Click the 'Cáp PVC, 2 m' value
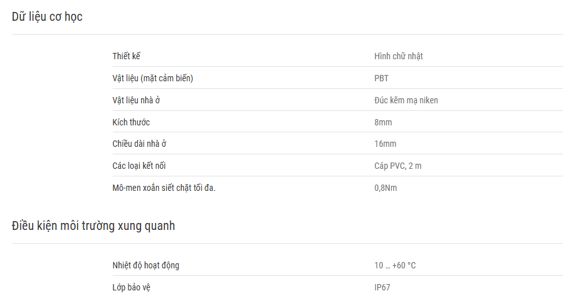563x303 pixels. tap(398, 166)
